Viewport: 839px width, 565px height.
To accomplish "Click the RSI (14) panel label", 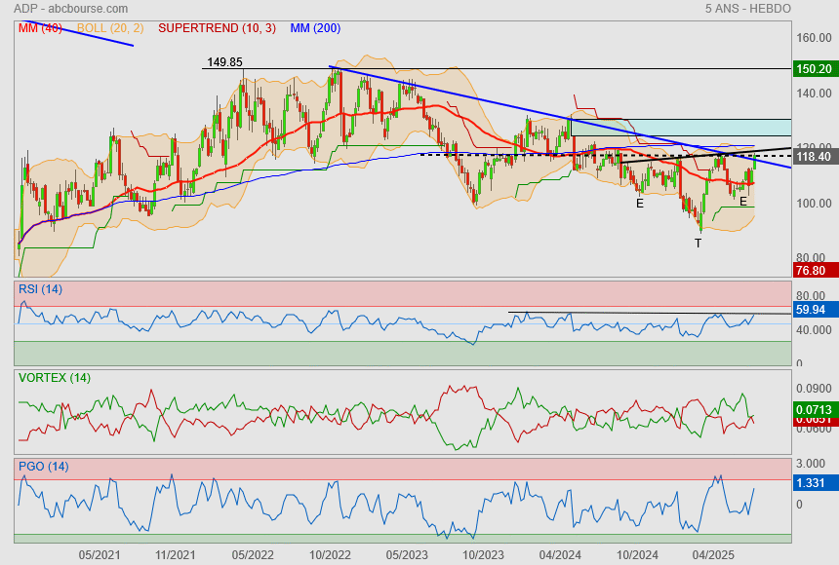I will (x=40, y=289).
